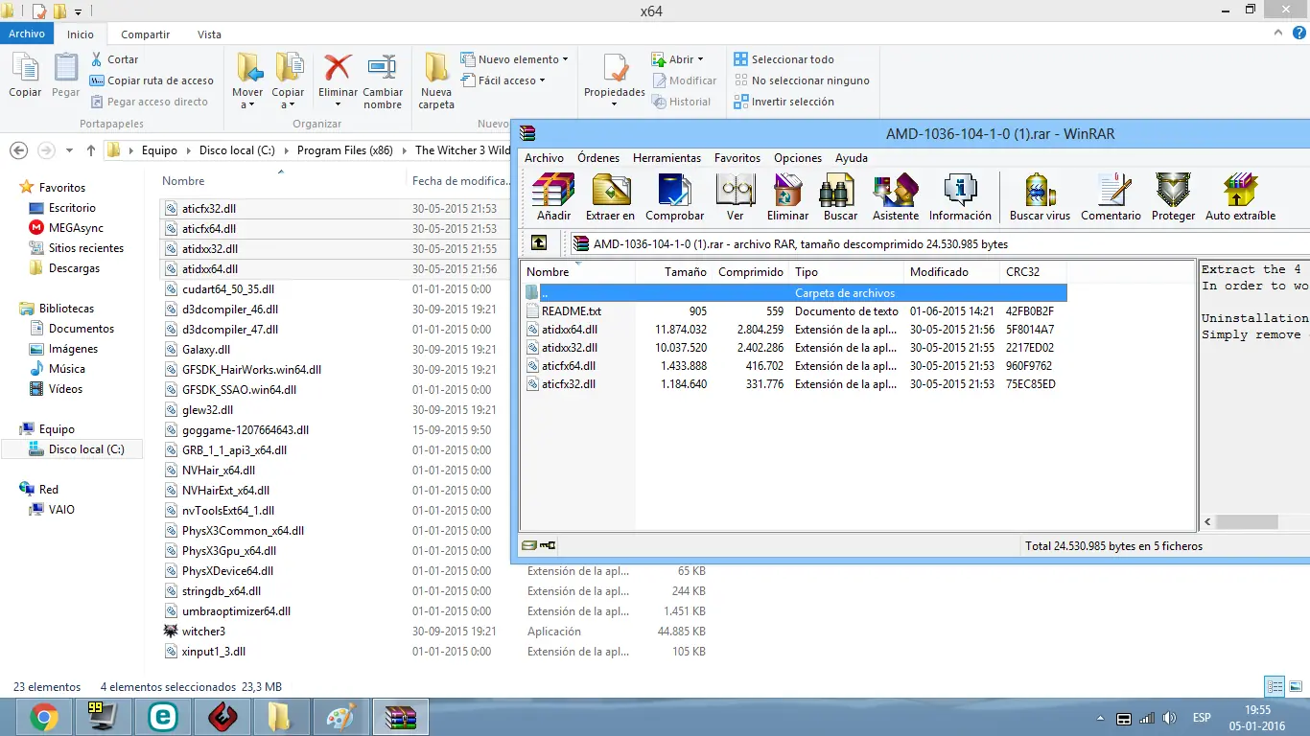The image size is (1310, 736).
Task: Click the WinRAR taskbar button
Action: click(x=400, y=717)
